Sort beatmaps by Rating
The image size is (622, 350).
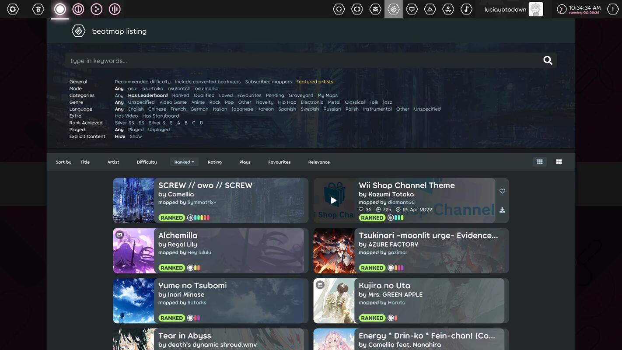click(x=214, y=162)
